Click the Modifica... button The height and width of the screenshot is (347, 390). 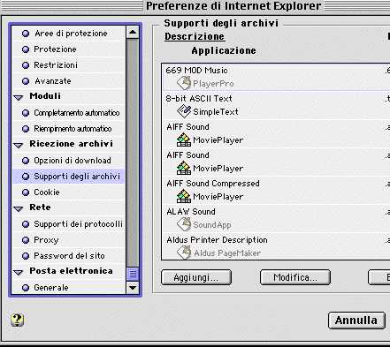click(x=295, y=277)
